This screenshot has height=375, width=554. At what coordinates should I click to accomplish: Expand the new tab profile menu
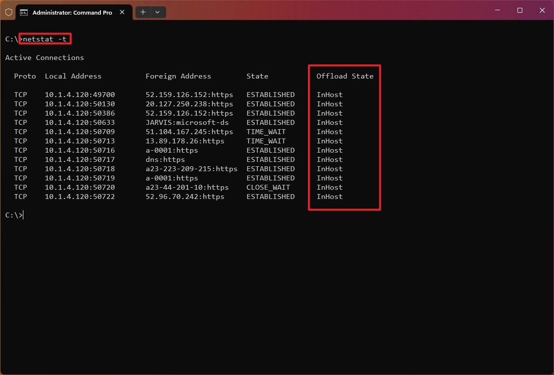(x=157, y=12)
